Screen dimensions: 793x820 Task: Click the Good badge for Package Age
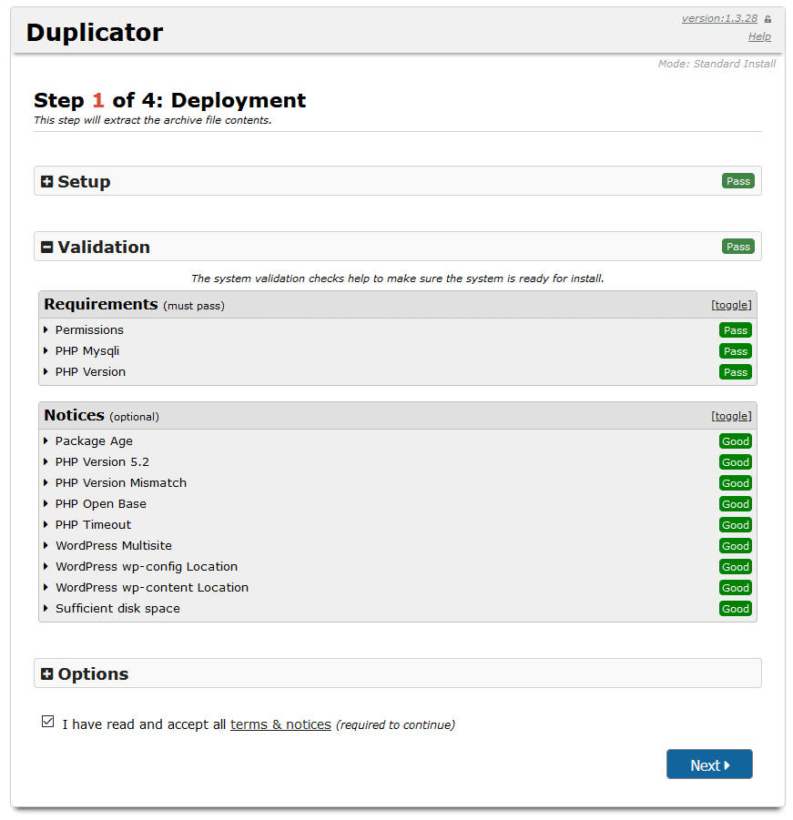click(735, 441)
